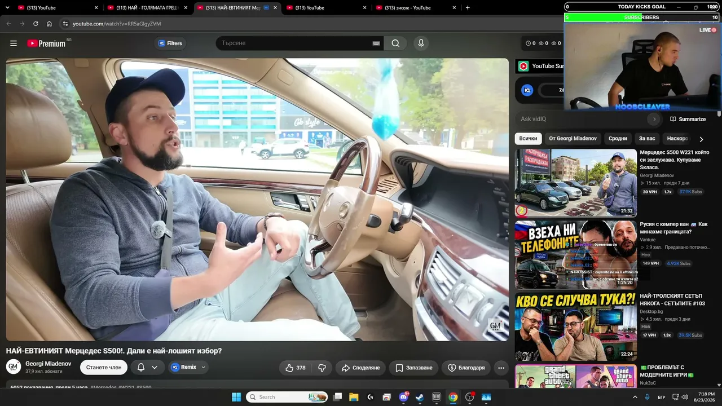Open the YouTube hamburger guide menu
The height and width of the screenshot is (406, 722).
(14, 43)
